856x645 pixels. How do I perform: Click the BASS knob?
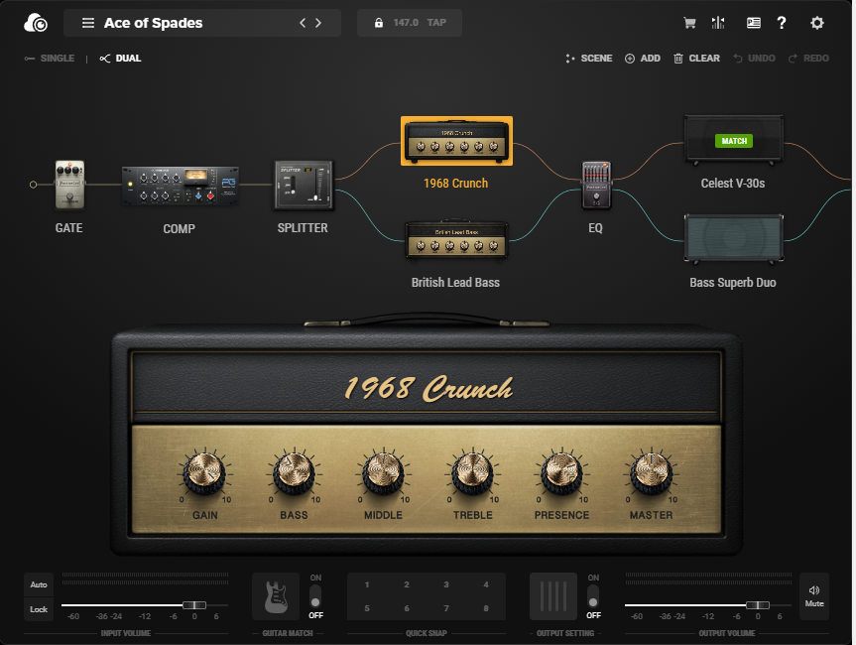[295, 472]
